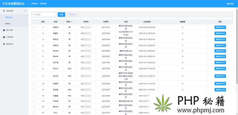Viewport: 238px width, 115px height.
Task: Check the checkbox for row 6
Action: point(34,56)
